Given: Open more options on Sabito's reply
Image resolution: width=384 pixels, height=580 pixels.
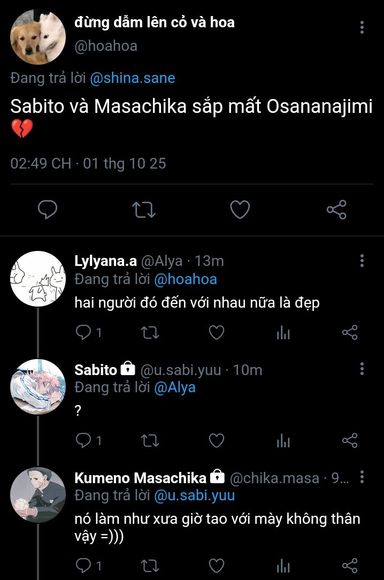Looking at the screenshot, I should (x=362, y=369).
